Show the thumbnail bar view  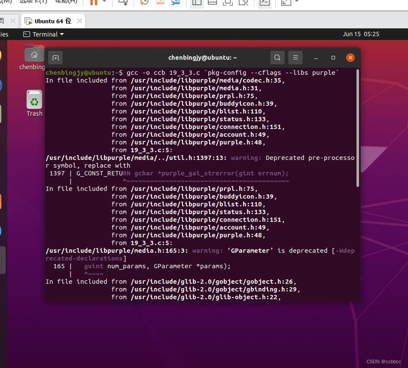[x=212, y=3]
